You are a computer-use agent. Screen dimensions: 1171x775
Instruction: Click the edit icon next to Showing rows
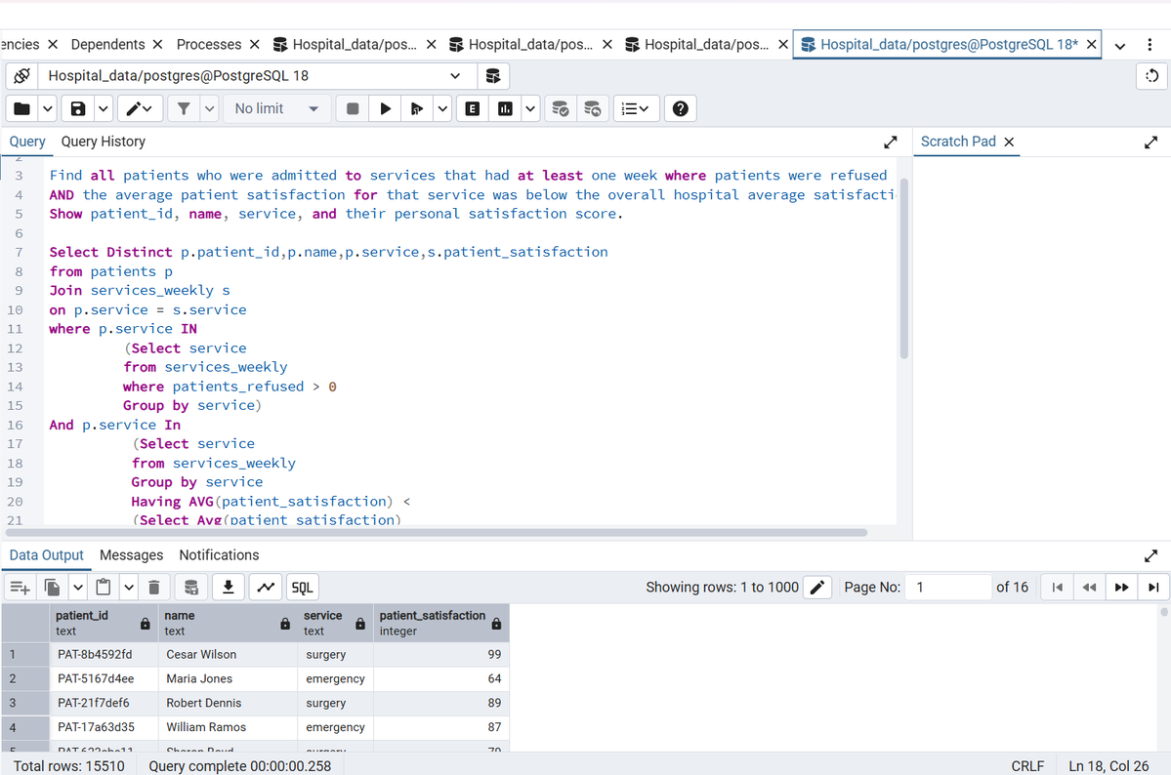(817, 586)
